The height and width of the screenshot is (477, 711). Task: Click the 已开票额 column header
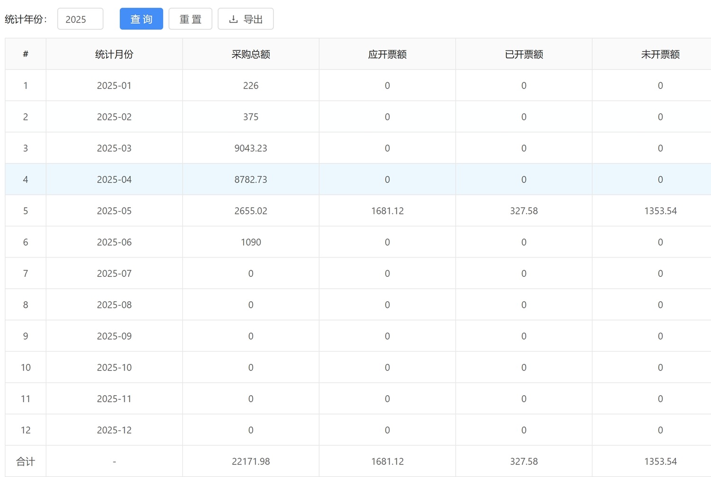(524, 54)
